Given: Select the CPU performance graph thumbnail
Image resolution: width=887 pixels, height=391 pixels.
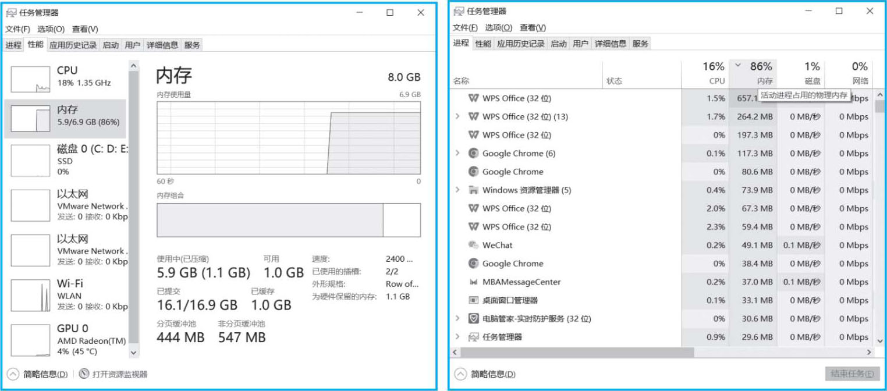Looking at the screenshot, I should [31, 79].
